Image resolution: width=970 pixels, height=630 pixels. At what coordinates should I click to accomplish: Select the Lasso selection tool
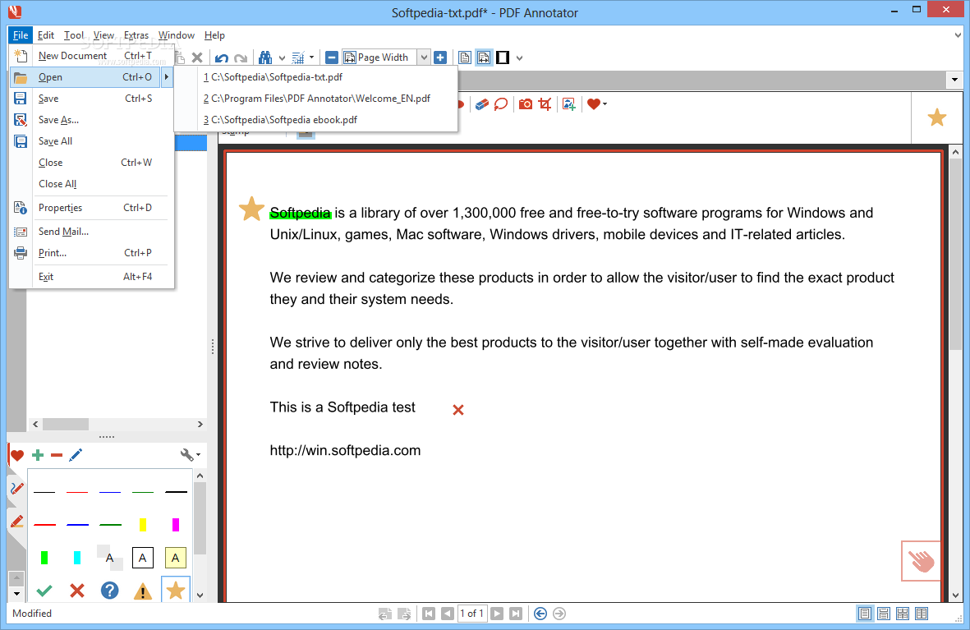pyautogui.click(x=501, y=104)
